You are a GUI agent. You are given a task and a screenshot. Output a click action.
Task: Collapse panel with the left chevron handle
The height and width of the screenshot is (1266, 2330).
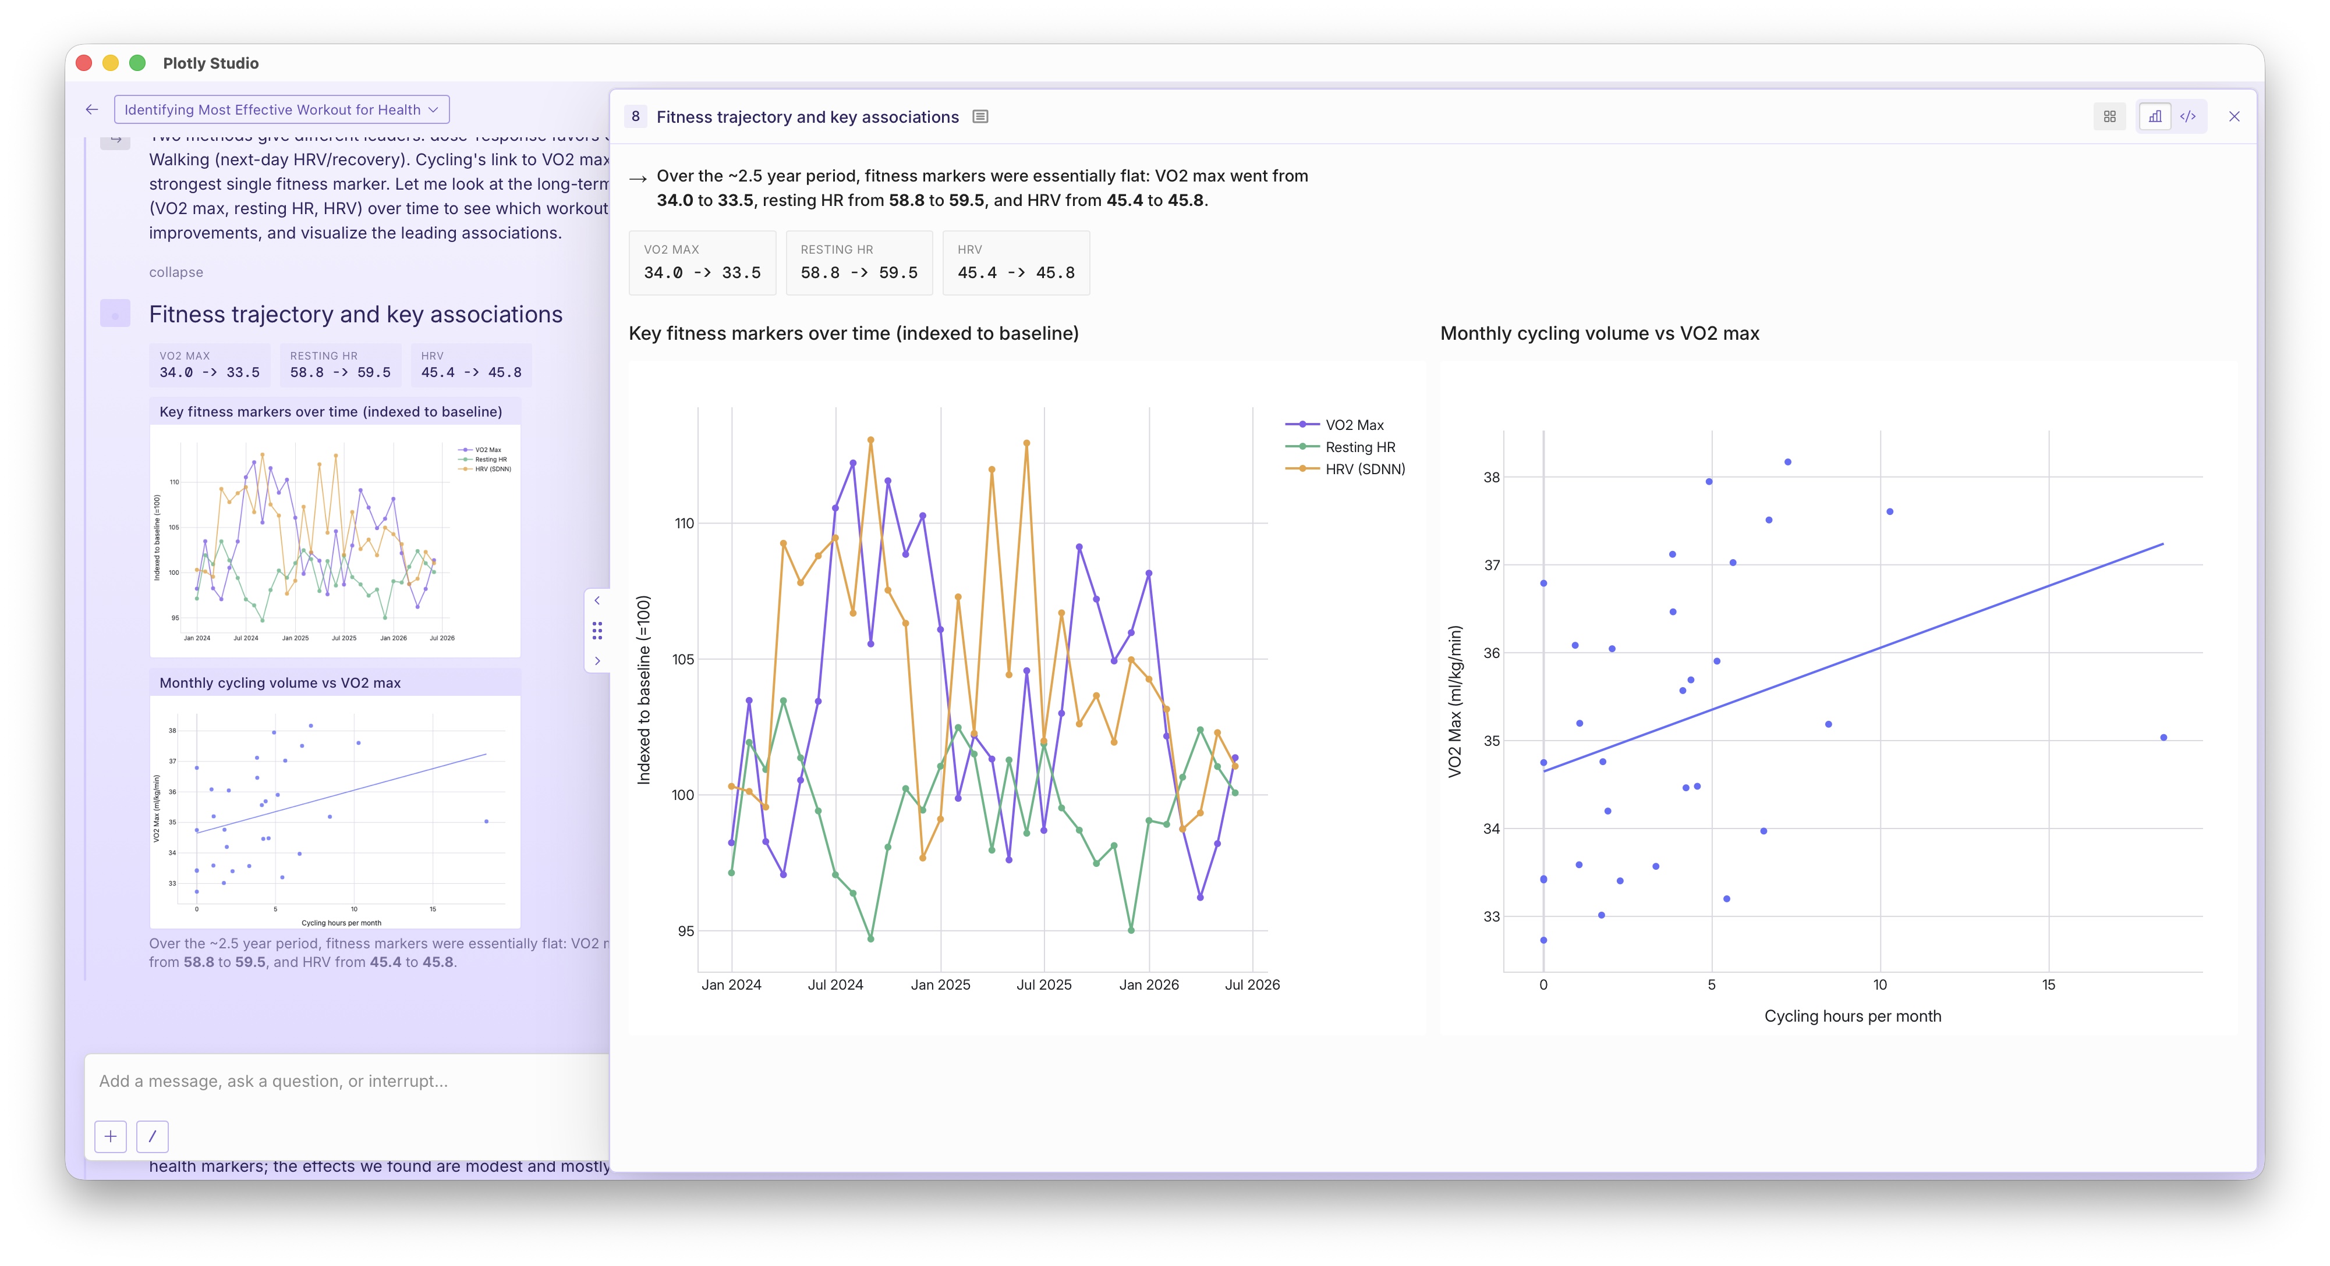(x=597, y=600)
